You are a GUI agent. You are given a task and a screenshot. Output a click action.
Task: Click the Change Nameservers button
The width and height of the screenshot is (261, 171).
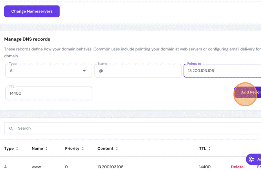[x=32, y=11]
